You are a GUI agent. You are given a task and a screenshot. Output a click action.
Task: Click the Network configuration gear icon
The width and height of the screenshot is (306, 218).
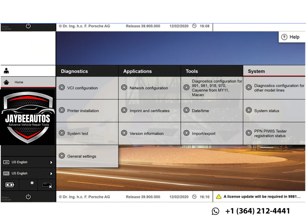[x=124, y=87]
